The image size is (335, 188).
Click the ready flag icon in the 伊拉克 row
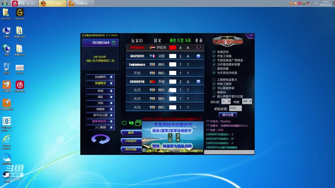pos(199,48)
